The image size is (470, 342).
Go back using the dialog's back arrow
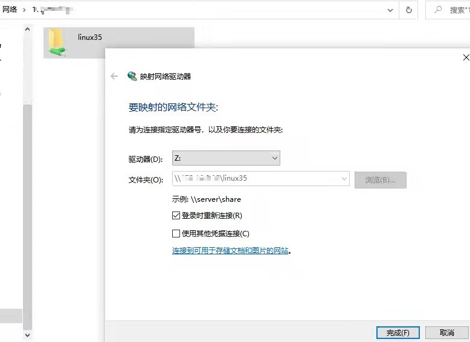click(x=114, y=76)
